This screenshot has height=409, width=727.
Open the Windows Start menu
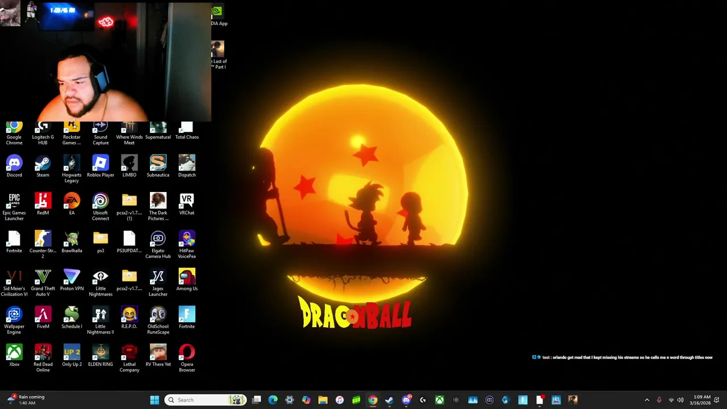click(154, 400)
